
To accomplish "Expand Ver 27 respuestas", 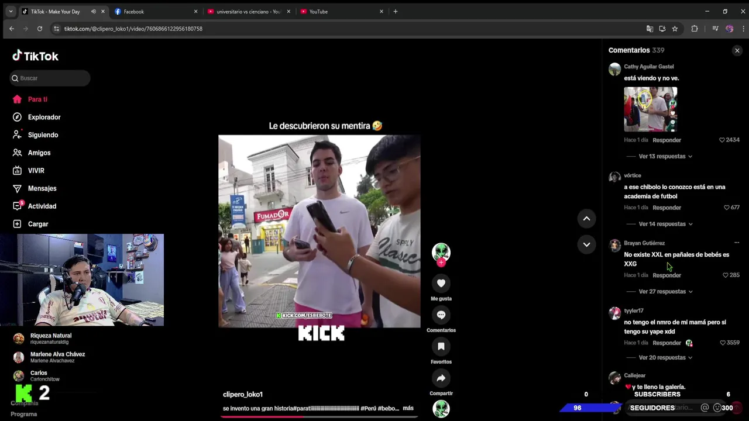I will (x=665, y=292).
